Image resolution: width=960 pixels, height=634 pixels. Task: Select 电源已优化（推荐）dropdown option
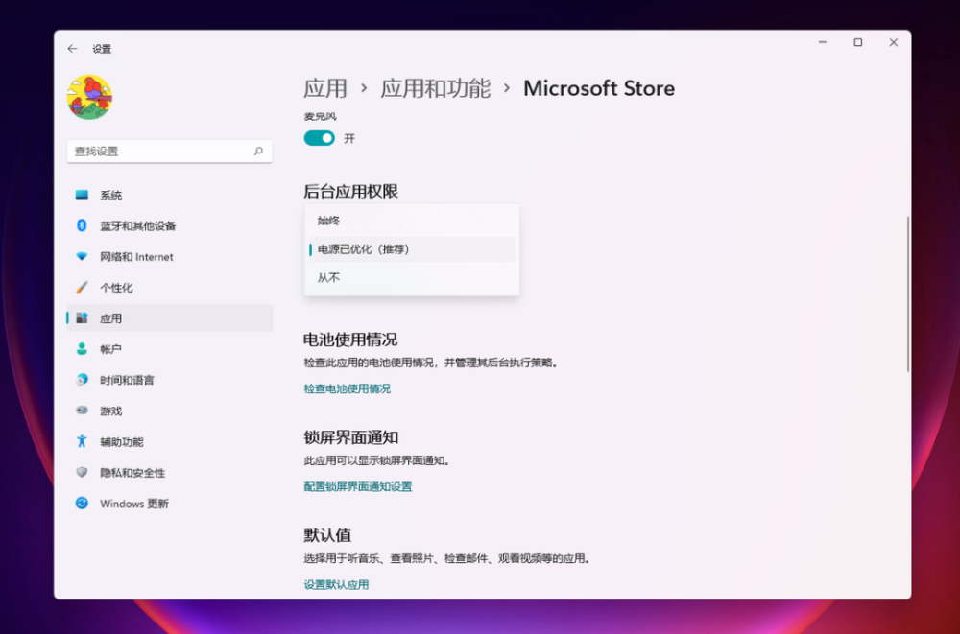(364, 249)
